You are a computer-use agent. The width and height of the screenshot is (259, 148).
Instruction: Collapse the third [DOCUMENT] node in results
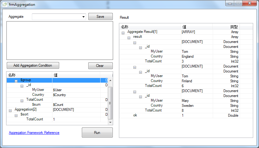pos(135,92)
